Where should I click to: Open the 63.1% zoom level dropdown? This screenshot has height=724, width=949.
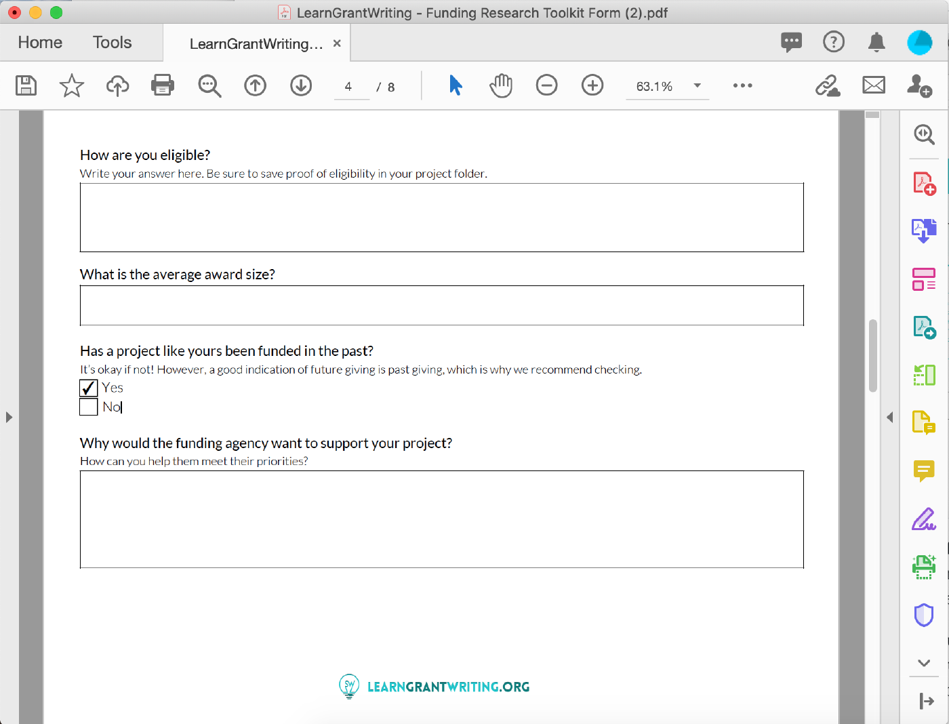(697, 85)
